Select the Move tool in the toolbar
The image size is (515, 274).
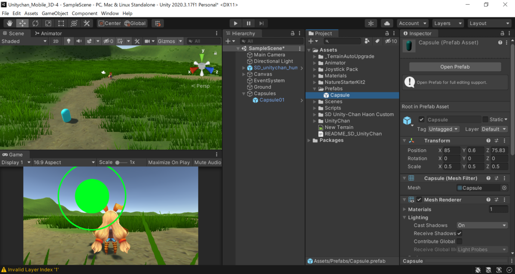click(22, 23)
